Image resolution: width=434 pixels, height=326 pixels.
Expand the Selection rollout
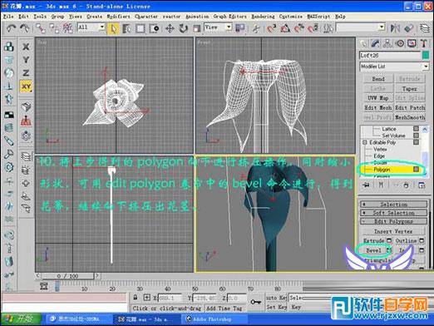pos(393,205)
